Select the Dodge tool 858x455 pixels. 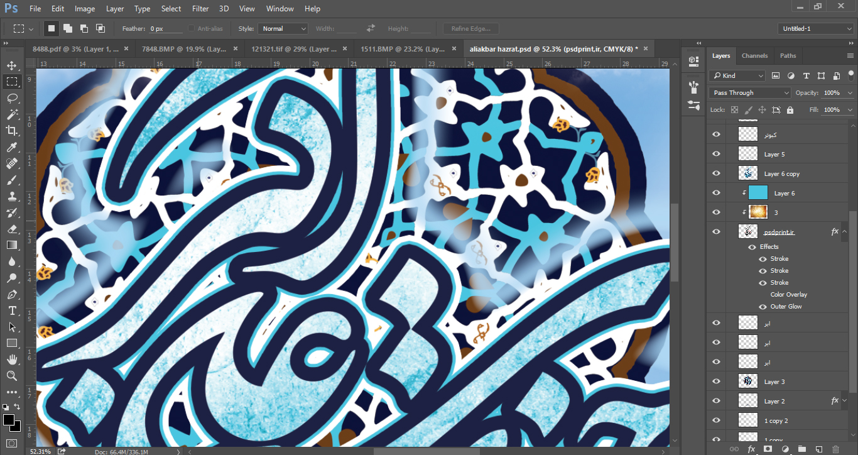click(12, 278)
